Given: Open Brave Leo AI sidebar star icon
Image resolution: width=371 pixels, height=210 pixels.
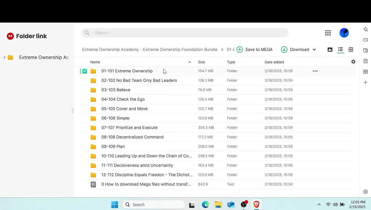Looking at the screenshot, I should coord(365,29).
